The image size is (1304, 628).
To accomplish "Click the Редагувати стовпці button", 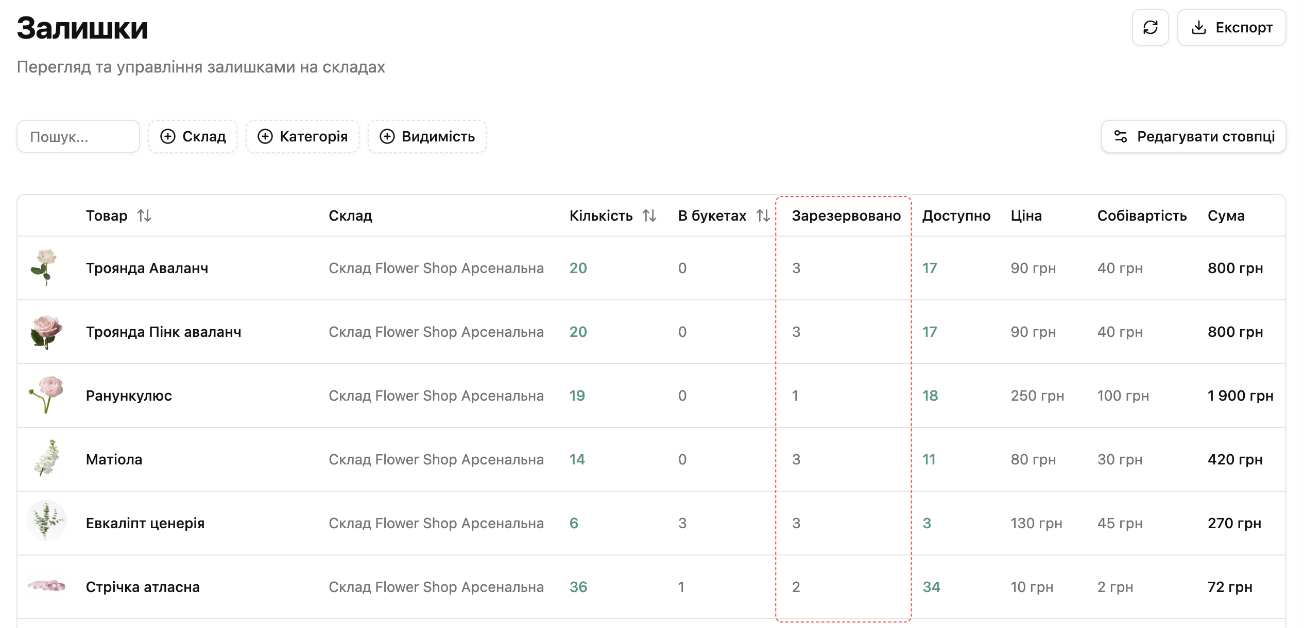I will pyautogui.click(x=1193, y=136).
